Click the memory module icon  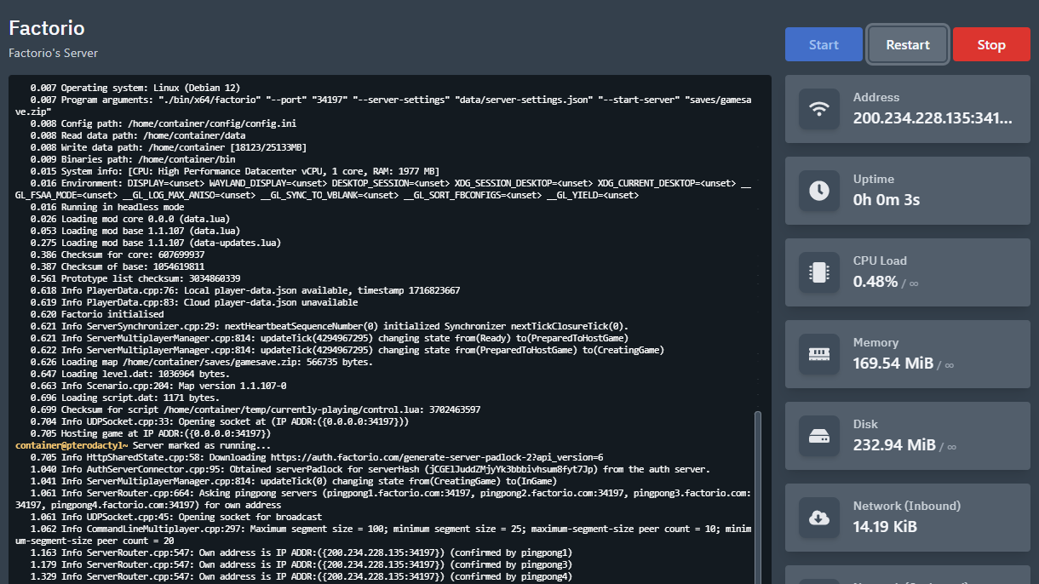click(x=818, y=354)
